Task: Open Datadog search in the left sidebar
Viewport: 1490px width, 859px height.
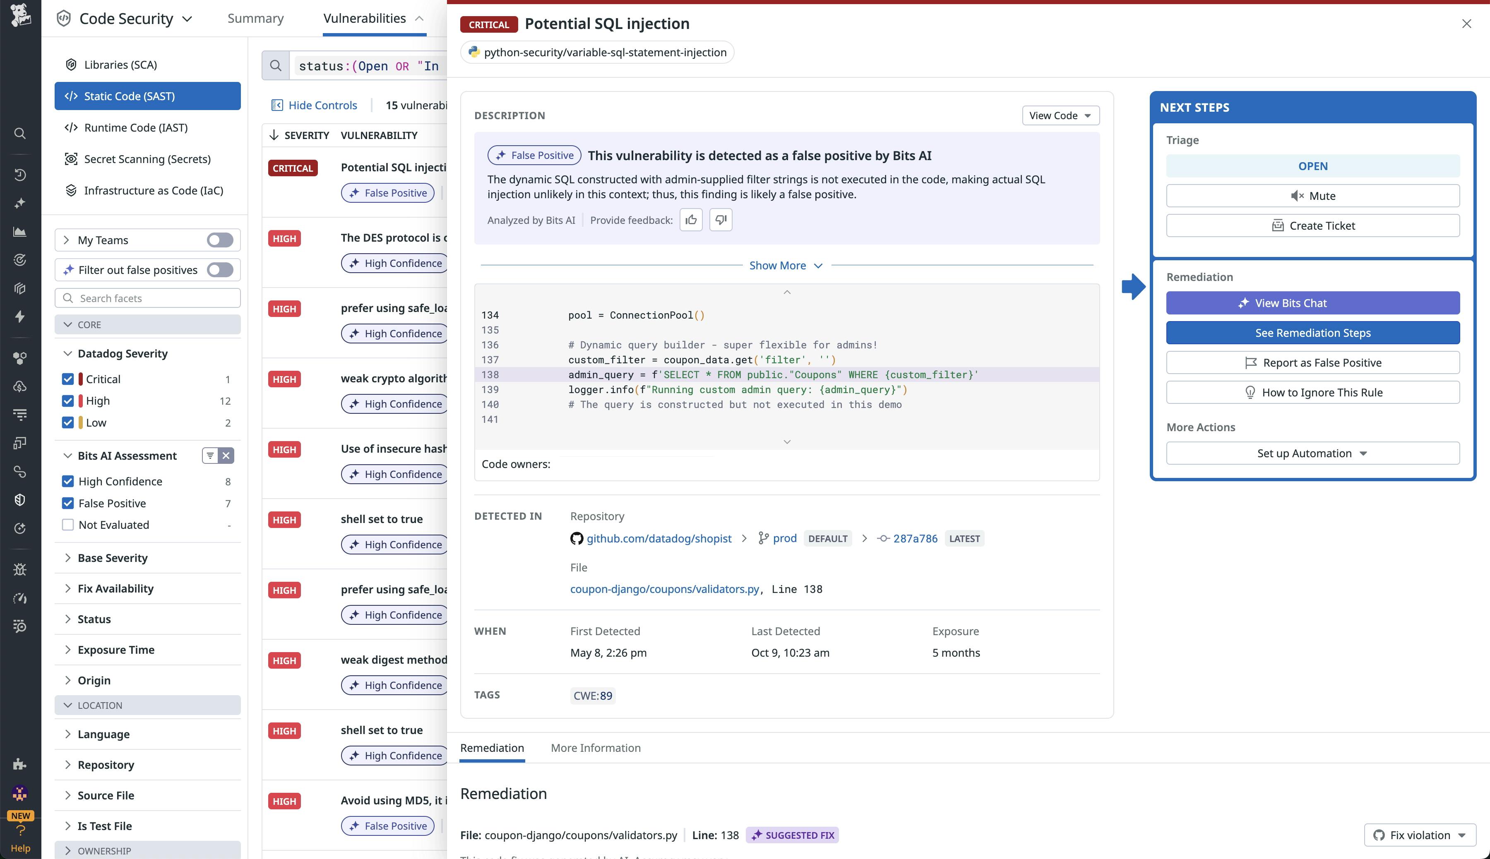Action: (x=20, y=134)
